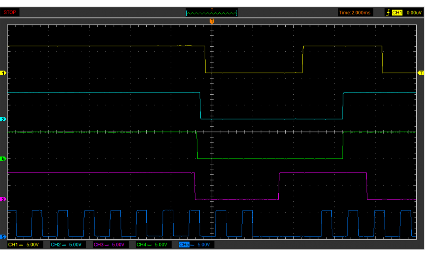Screen dimensions: 425x257
Task: Click the yellow CH1 waveform trace
Action: 110,46
